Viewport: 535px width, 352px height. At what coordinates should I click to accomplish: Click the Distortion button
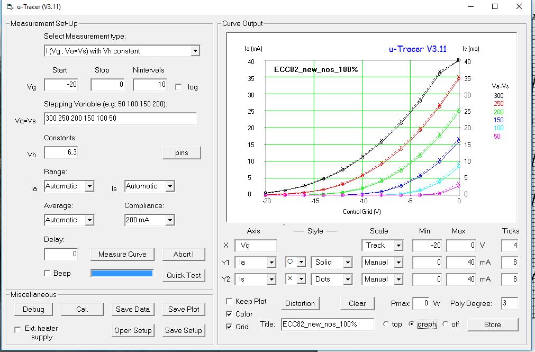300,303
